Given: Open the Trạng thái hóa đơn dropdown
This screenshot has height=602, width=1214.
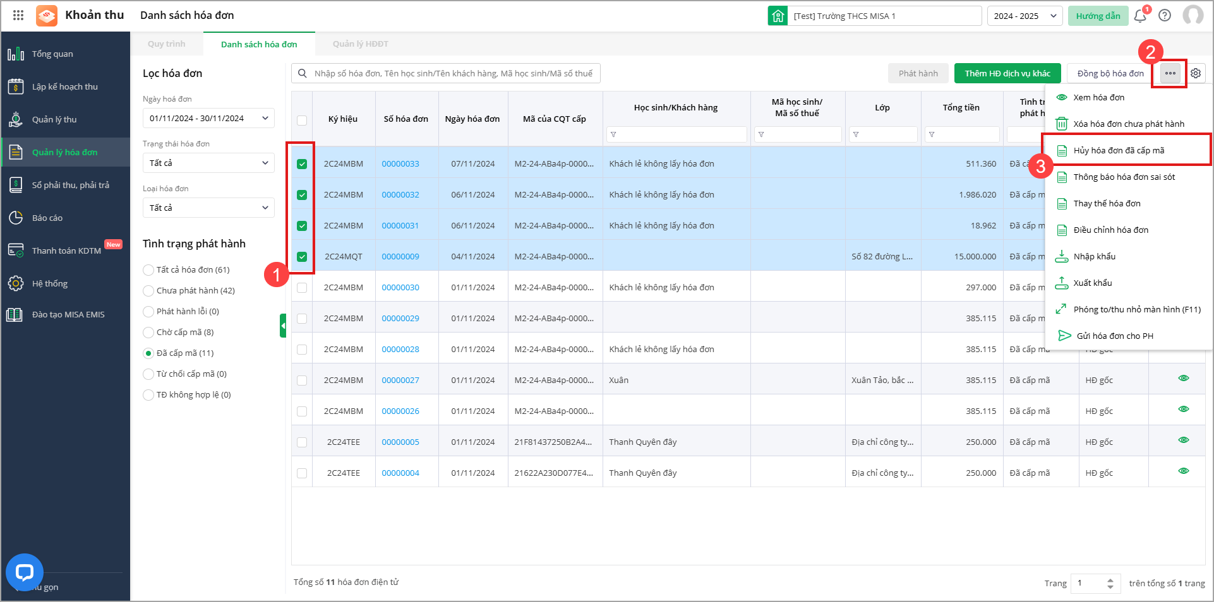Looking at the screenshot, I should (x=208, y=163).
